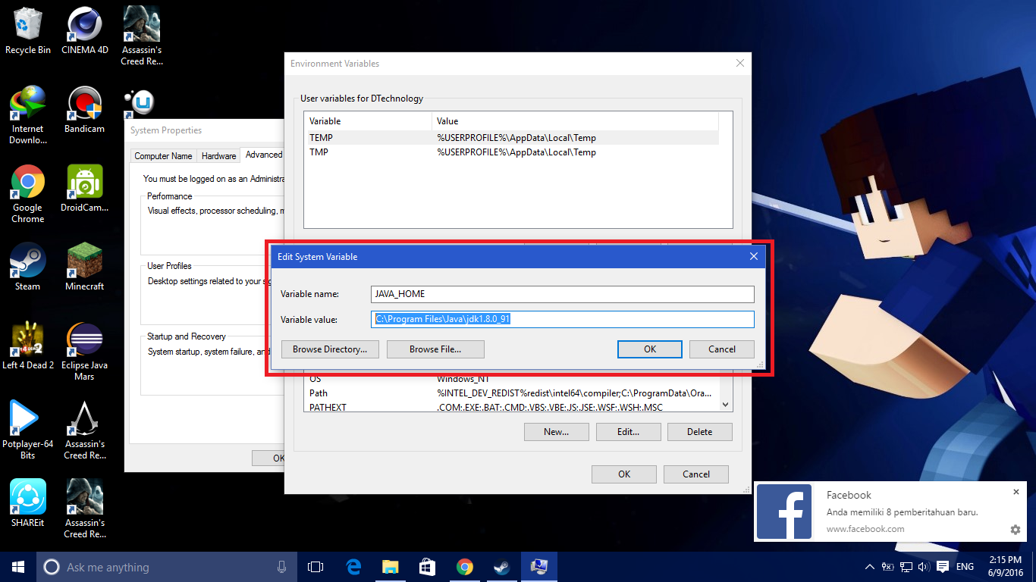Open Facebook notification settings gear
Viewport: 1036px width, 582px height.
click(1016, 530)
